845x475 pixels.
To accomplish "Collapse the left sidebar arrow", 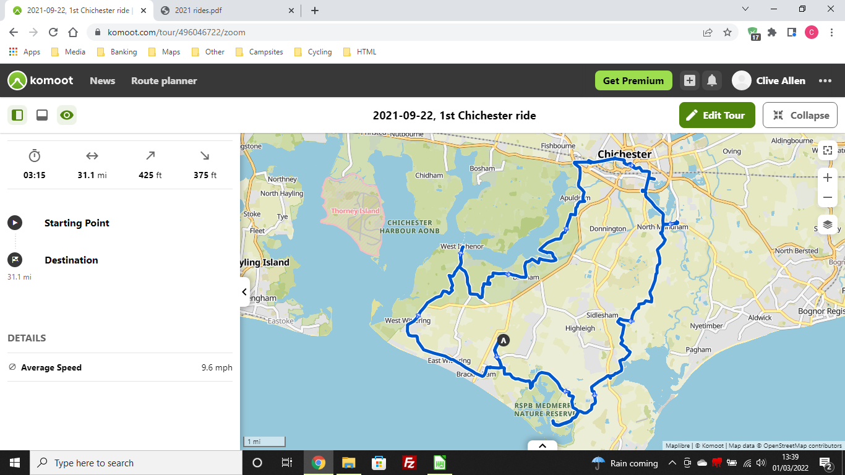I will point(245,291).
